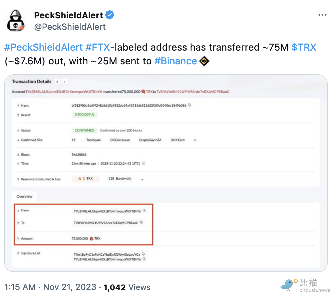336x298 pixels.
Task: Click the @PeckShieldAlert handle
Action: pyautogui.click(x=70, y=27)
